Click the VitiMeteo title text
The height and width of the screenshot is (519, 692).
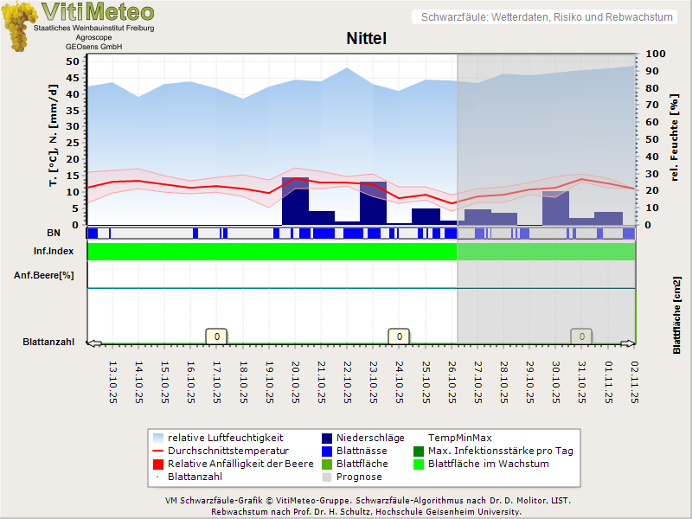98,12
